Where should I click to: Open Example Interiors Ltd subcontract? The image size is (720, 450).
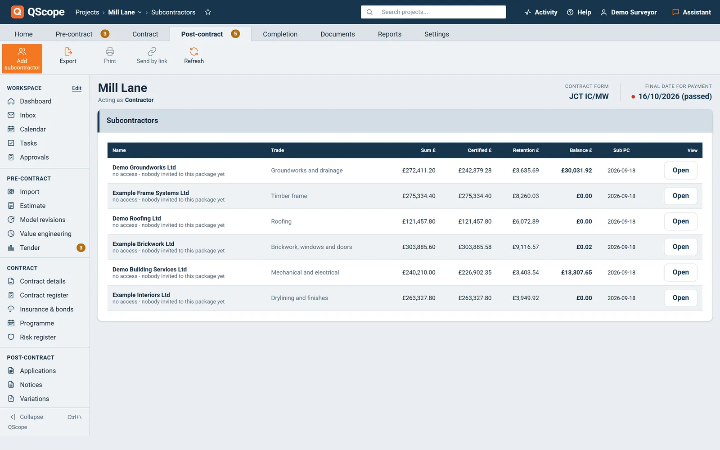(680, 298)
